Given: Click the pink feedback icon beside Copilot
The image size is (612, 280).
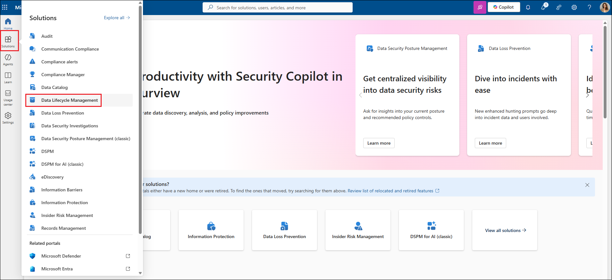Looking at the screenshot, I should [x=480, y=7].
